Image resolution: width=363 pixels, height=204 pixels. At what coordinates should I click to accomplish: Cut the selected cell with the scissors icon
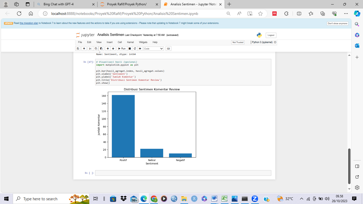(x=90, y=49)
